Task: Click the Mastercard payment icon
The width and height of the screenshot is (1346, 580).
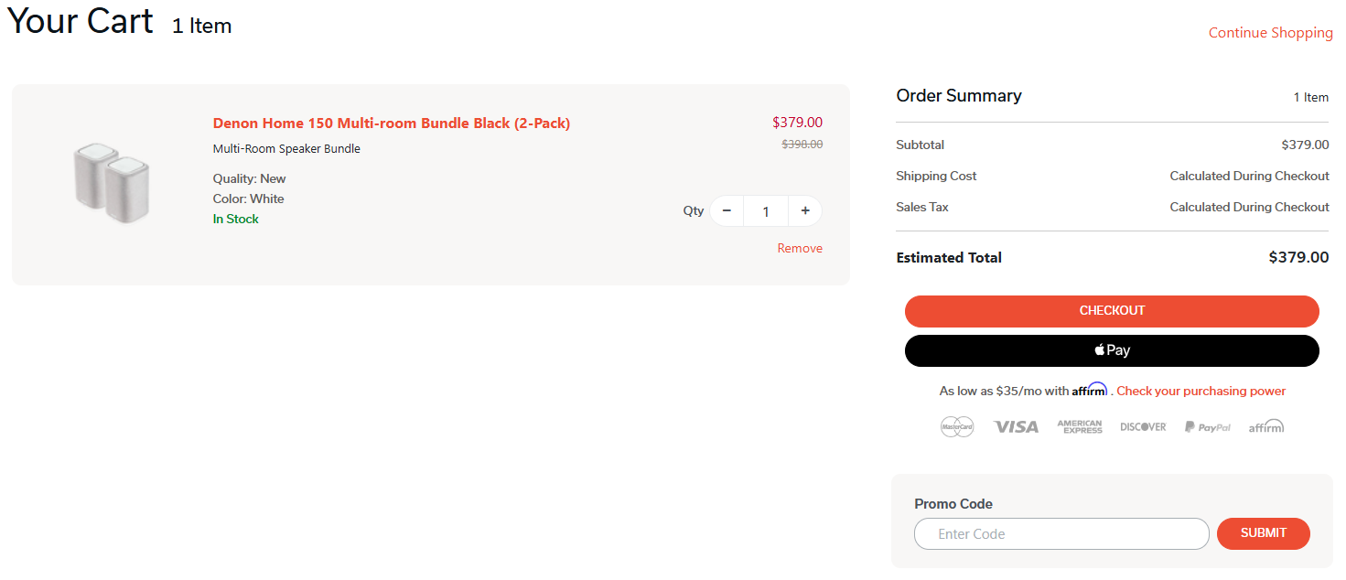Action: 957,426
